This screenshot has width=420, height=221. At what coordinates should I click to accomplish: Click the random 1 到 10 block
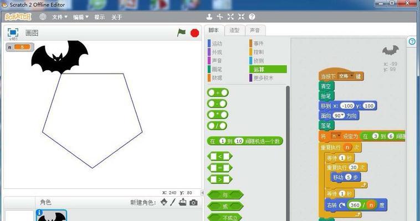pos(245,141)
